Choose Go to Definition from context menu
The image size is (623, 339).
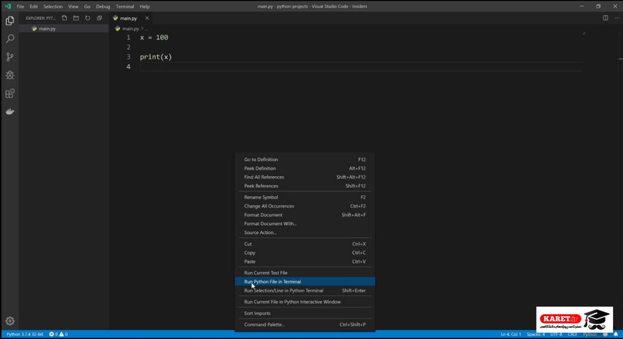click(305, 159)
